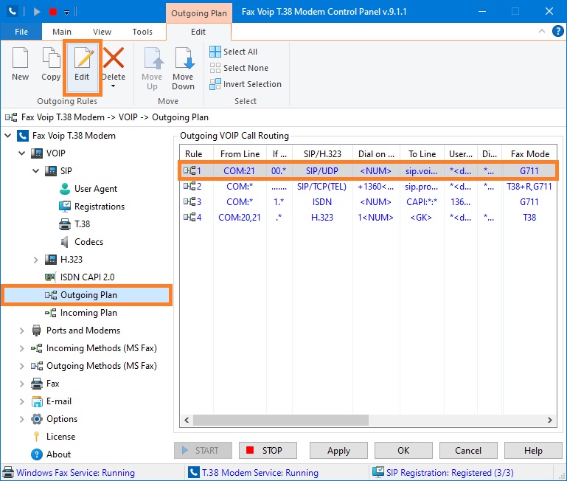Click the Options gear icon in tree
567x481 pixels.
click(x=37, y=419)
